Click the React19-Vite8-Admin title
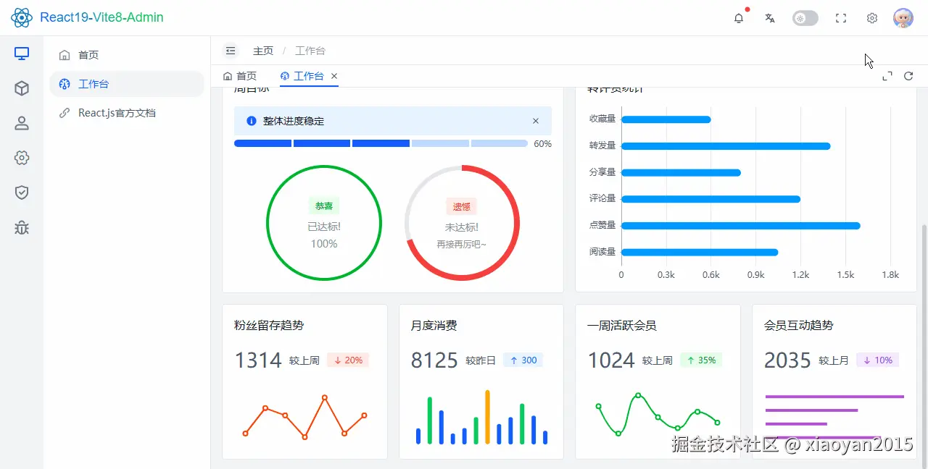The image size is (928, 469). 102,17
